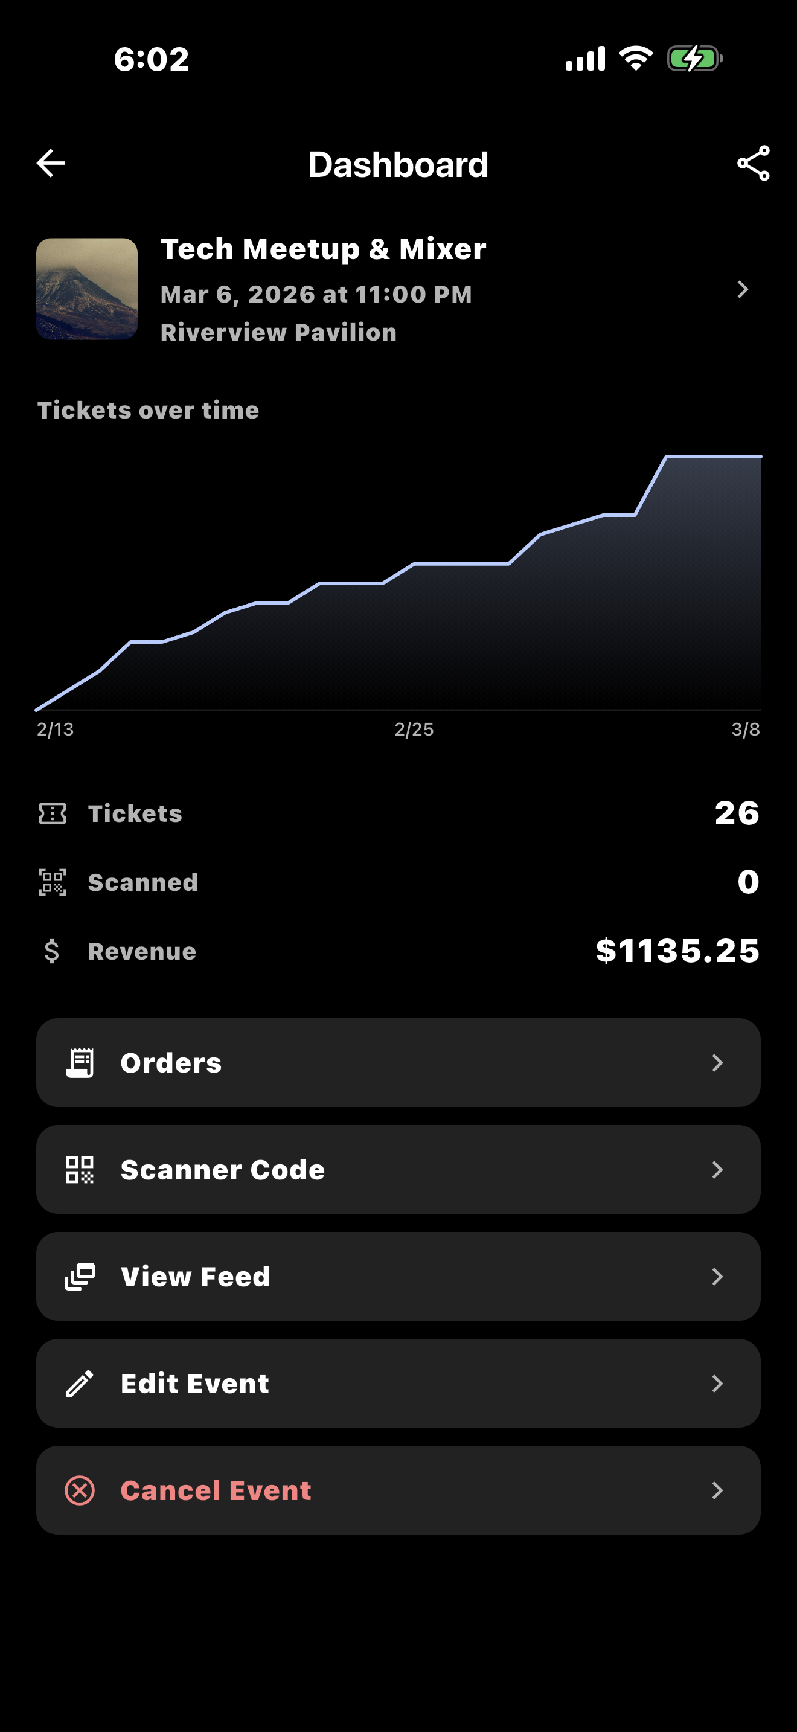The height and width of the screenshot is (1732, 797).
Task: Click the Orders receipt icon
Action: point(80,1063)
